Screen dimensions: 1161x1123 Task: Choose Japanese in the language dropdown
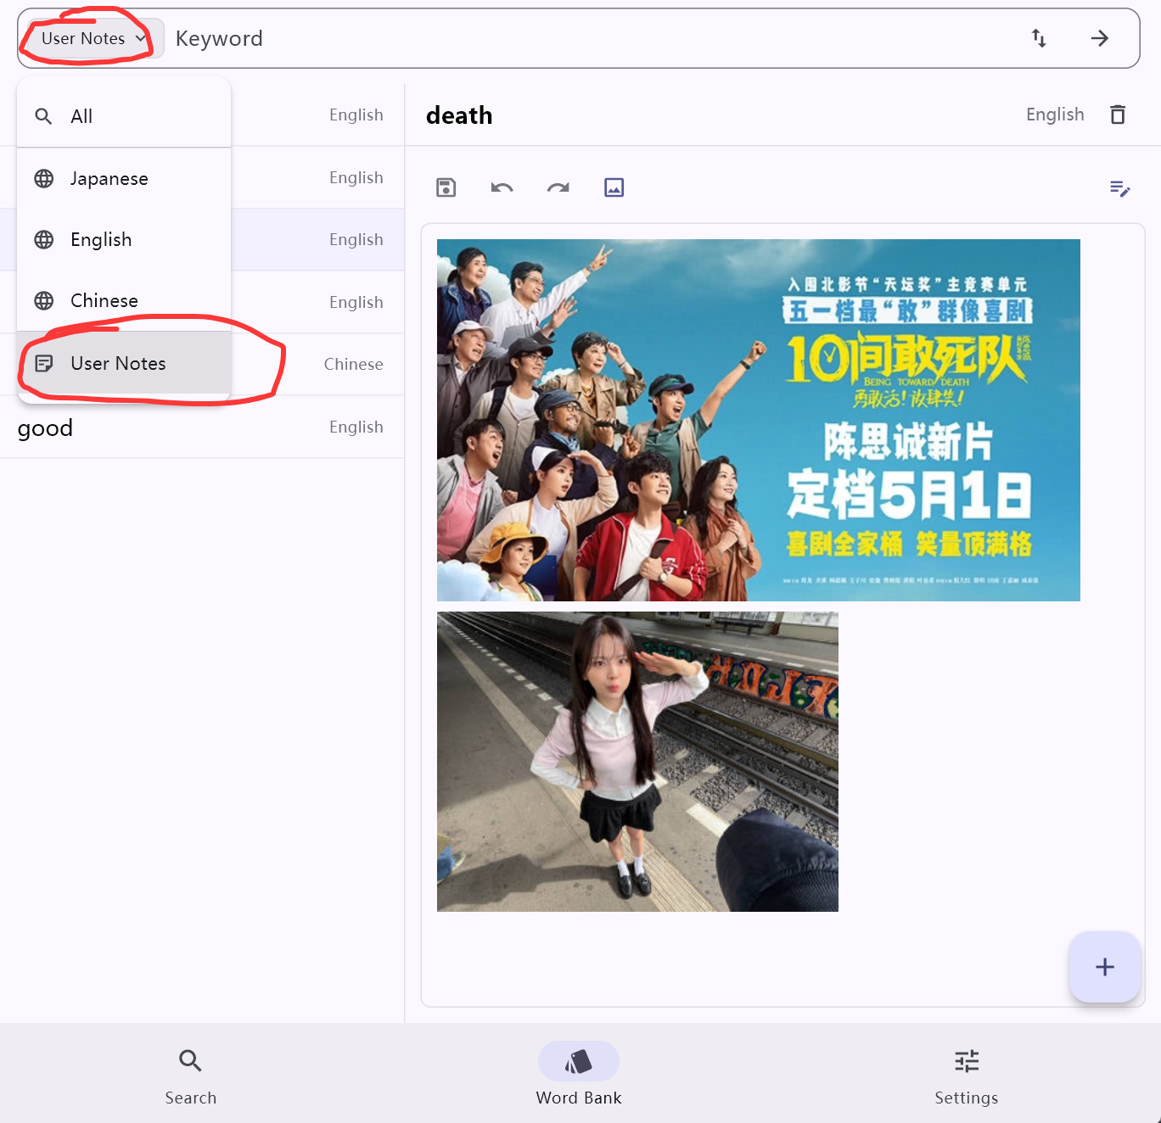click(x=124, y=178)
